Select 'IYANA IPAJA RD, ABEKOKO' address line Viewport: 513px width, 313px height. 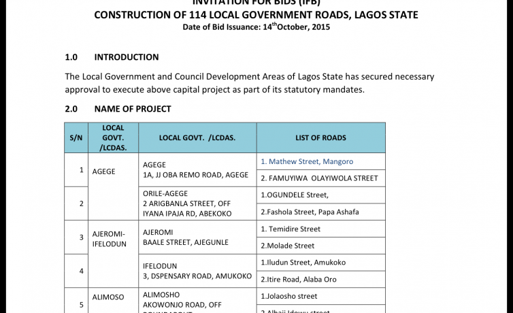coord(187,214)
